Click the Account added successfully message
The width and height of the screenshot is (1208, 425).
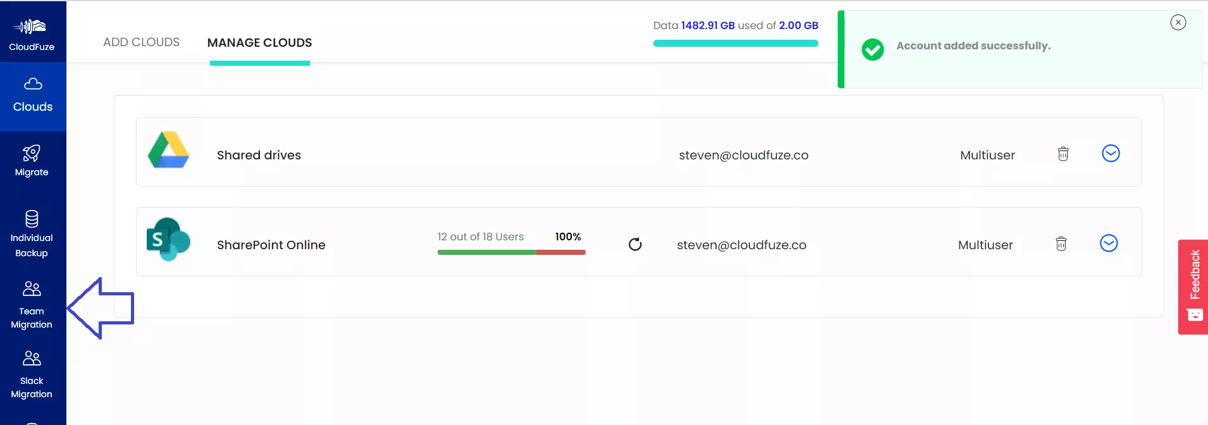[x=973, y=46]
